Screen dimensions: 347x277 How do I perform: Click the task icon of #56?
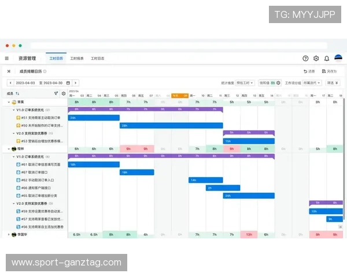19,227
